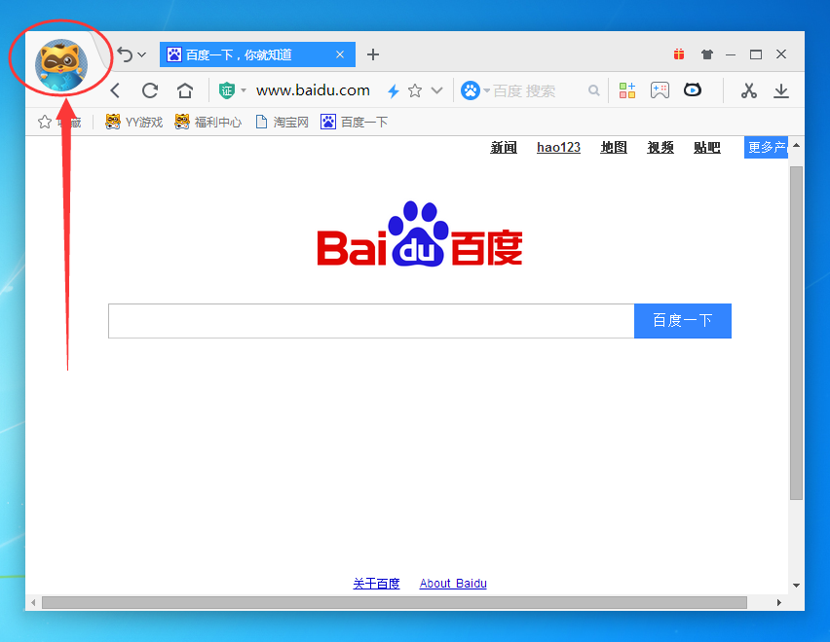Click the game controller icon on the toolbar
This screenshot has height=642, width=830.
point(660,90)
